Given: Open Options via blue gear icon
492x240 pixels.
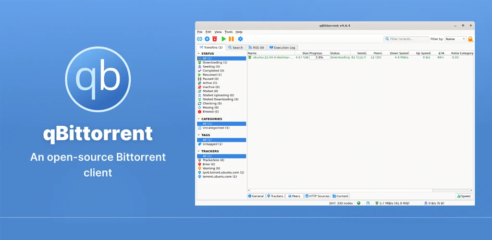Looking at the screenshot, I should click(x=240, y=39).
